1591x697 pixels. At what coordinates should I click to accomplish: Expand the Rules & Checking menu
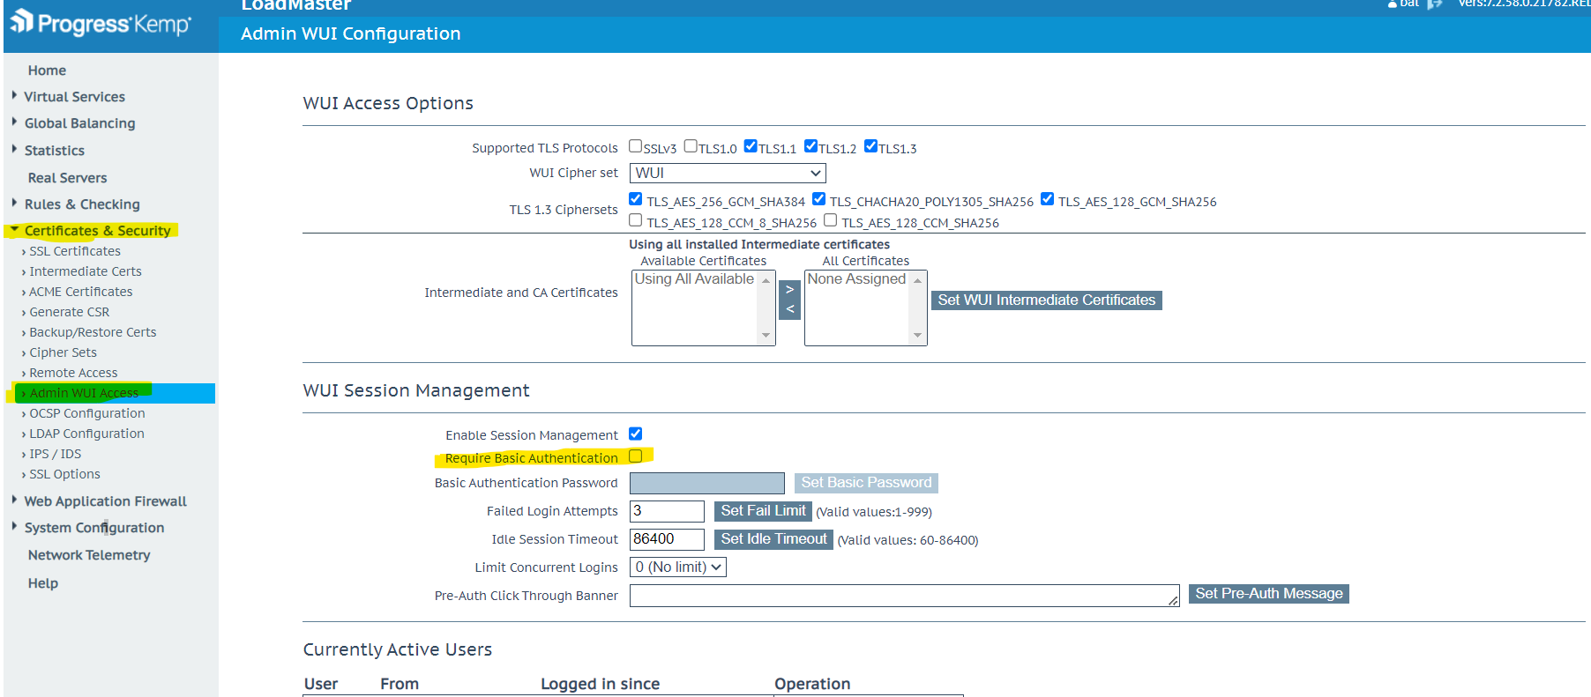pyautogui.click(x=82, y=204)
